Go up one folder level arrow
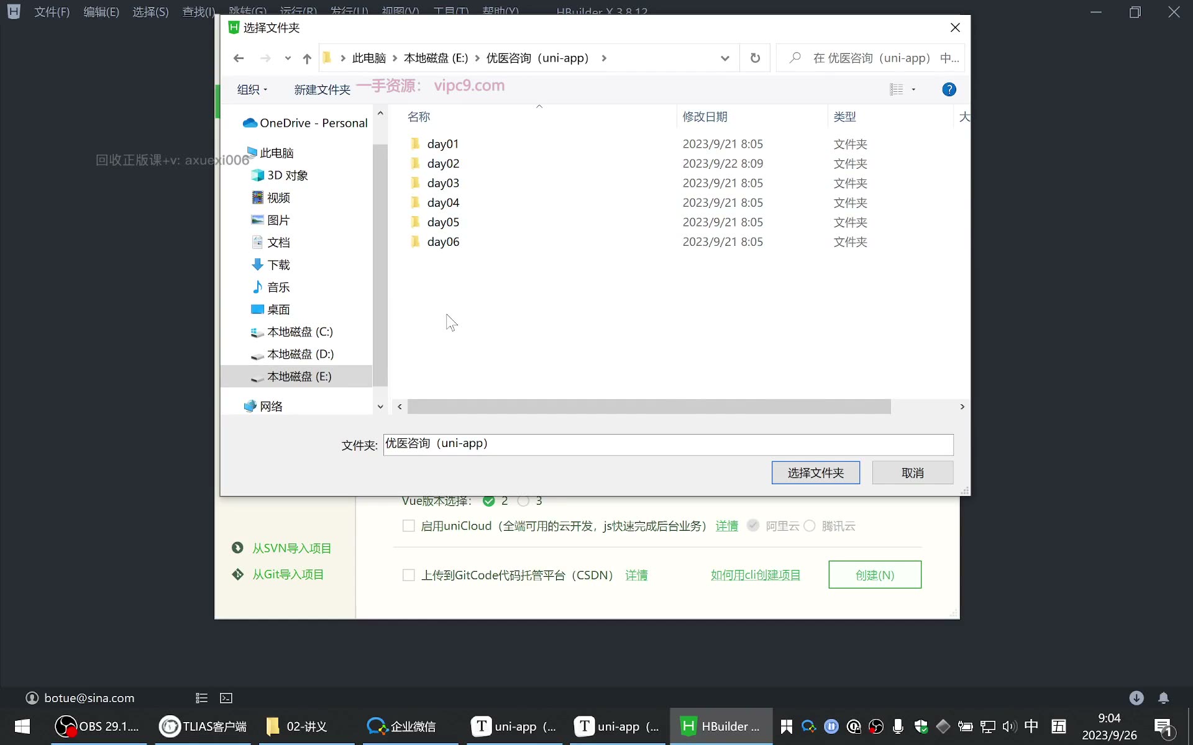This screenshot has height=745, width=1193. point(307,58)
